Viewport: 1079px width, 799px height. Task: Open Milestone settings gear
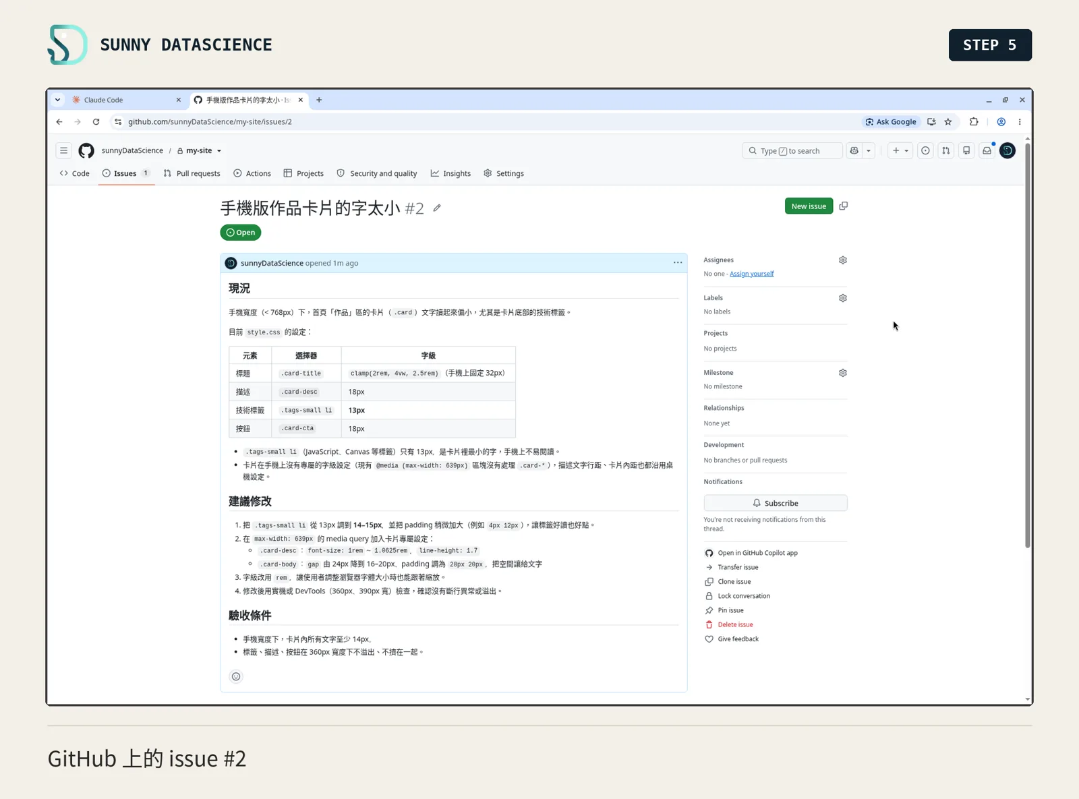tap(843, 373)
